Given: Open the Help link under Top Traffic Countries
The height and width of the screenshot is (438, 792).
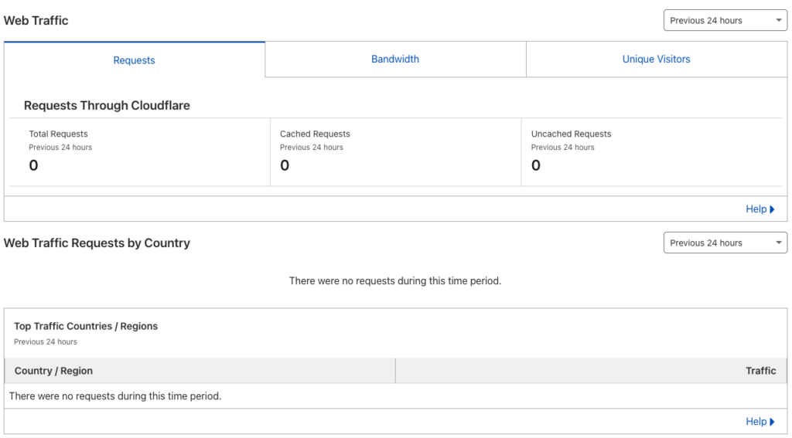Looking at the screenshot, I should click(760, 421).
